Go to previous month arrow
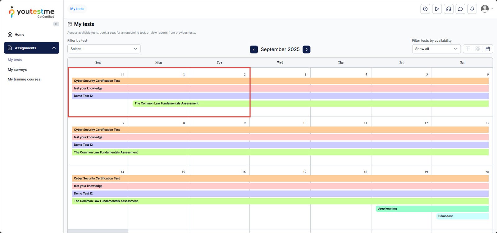 point(254,49)
